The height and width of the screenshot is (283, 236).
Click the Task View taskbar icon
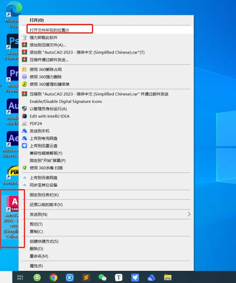(20, 277)
